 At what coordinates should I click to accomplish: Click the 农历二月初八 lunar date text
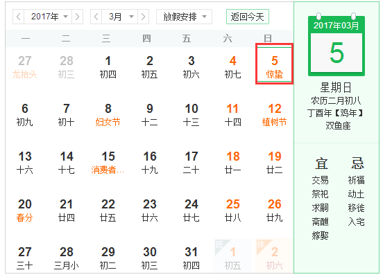[336, 101]
